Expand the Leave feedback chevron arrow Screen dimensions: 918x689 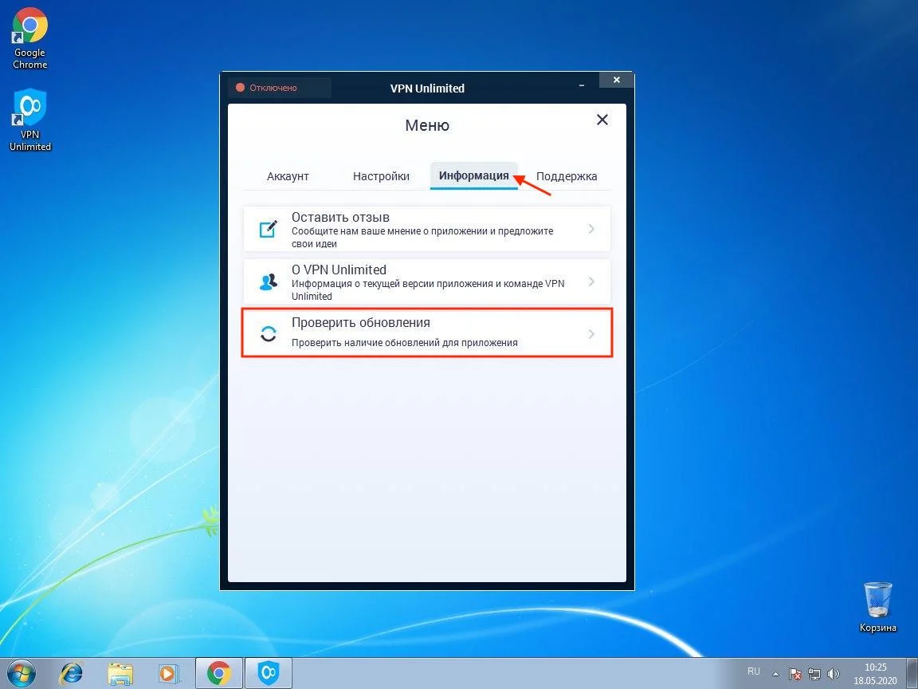[591, 229]
